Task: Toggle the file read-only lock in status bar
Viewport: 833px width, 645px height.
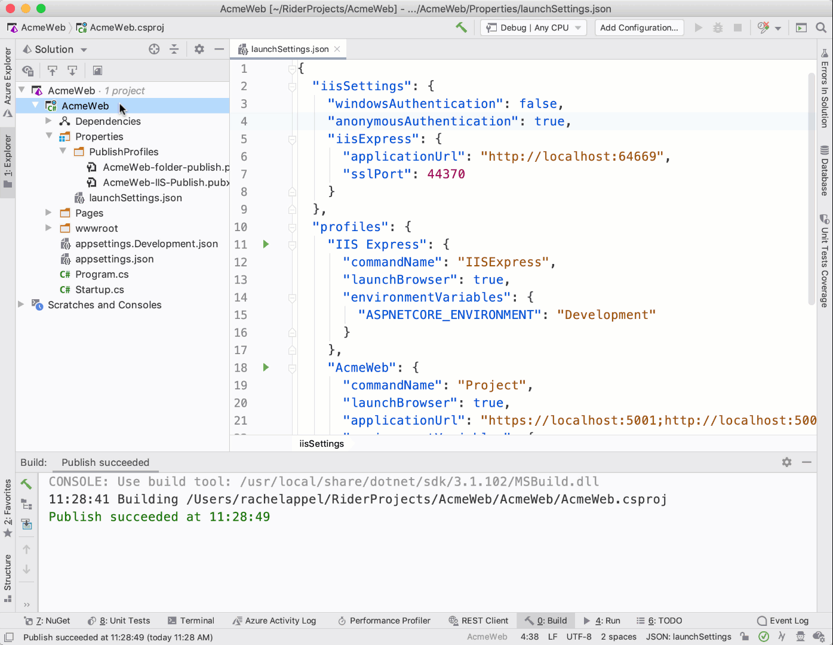Action: click(x=744, y=637)
